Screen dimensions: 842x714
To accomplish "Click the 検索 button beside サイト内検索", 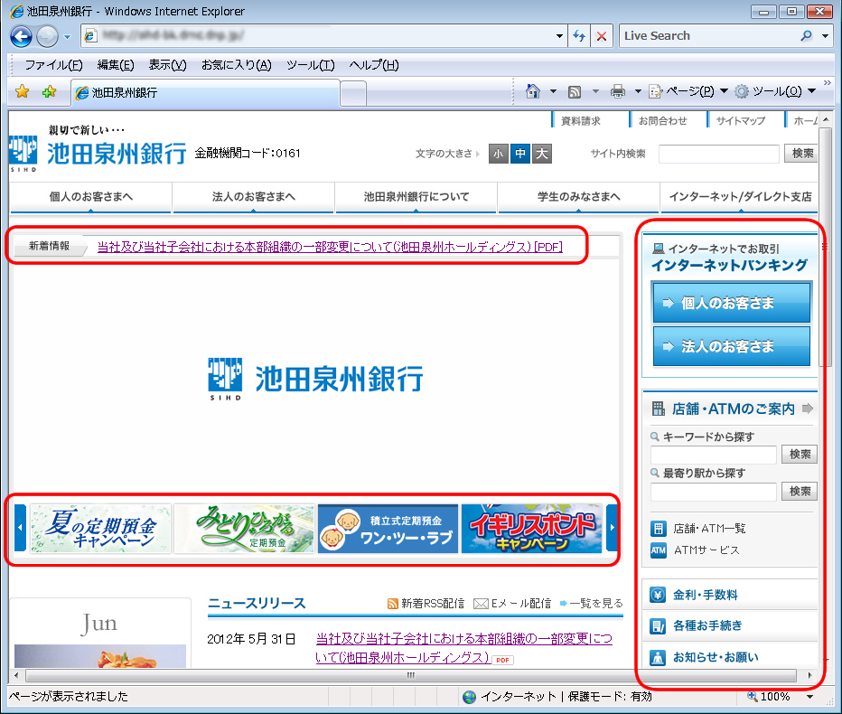I will [x=802, y=154].
